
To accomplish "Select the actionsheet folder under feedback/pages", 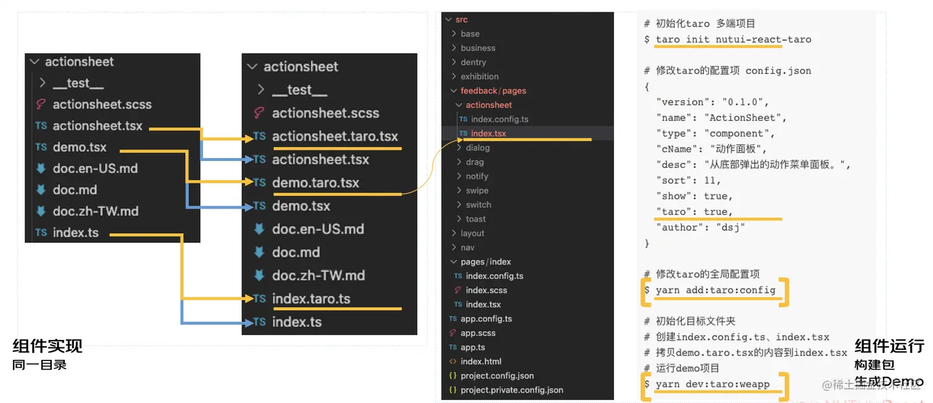I will [489, 105].
